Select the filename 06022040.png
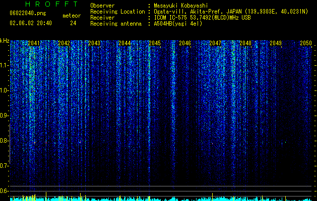The height and width of the screenshot is (201, 317). tap(28, 13)
